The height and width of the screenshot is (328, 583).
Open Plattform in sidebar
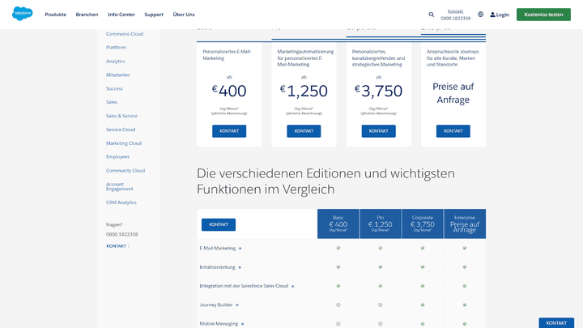(116, 48)
